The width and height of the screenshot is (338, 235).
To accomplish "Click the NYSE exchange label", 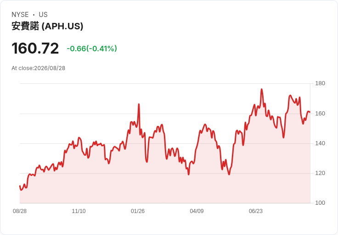I will click(20, 14).
